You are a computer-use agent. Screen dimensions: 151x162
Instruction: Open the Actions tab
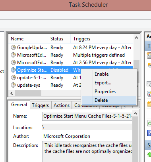click(x=62, y=105)
